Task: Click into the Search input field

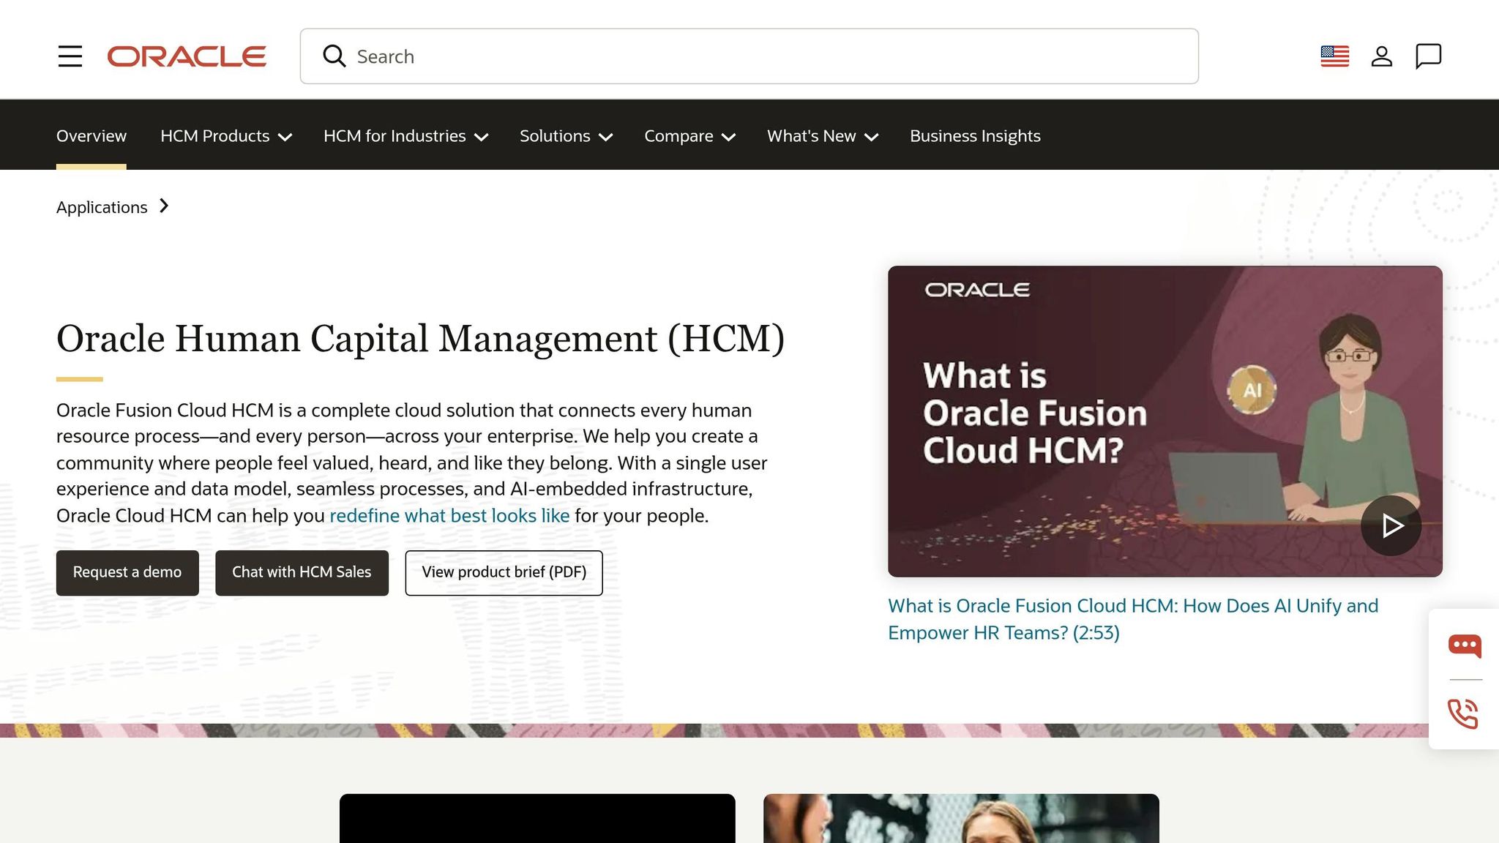Action: 749,56
